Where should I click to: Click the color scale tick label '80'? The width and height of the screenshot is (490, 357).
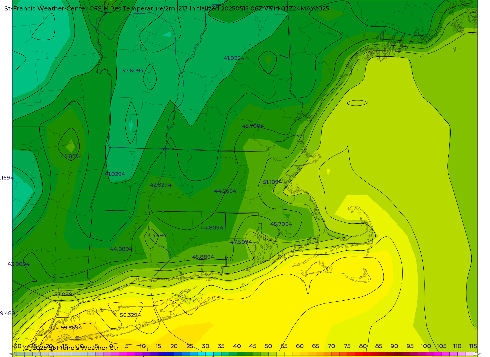[x=363, y=346]
